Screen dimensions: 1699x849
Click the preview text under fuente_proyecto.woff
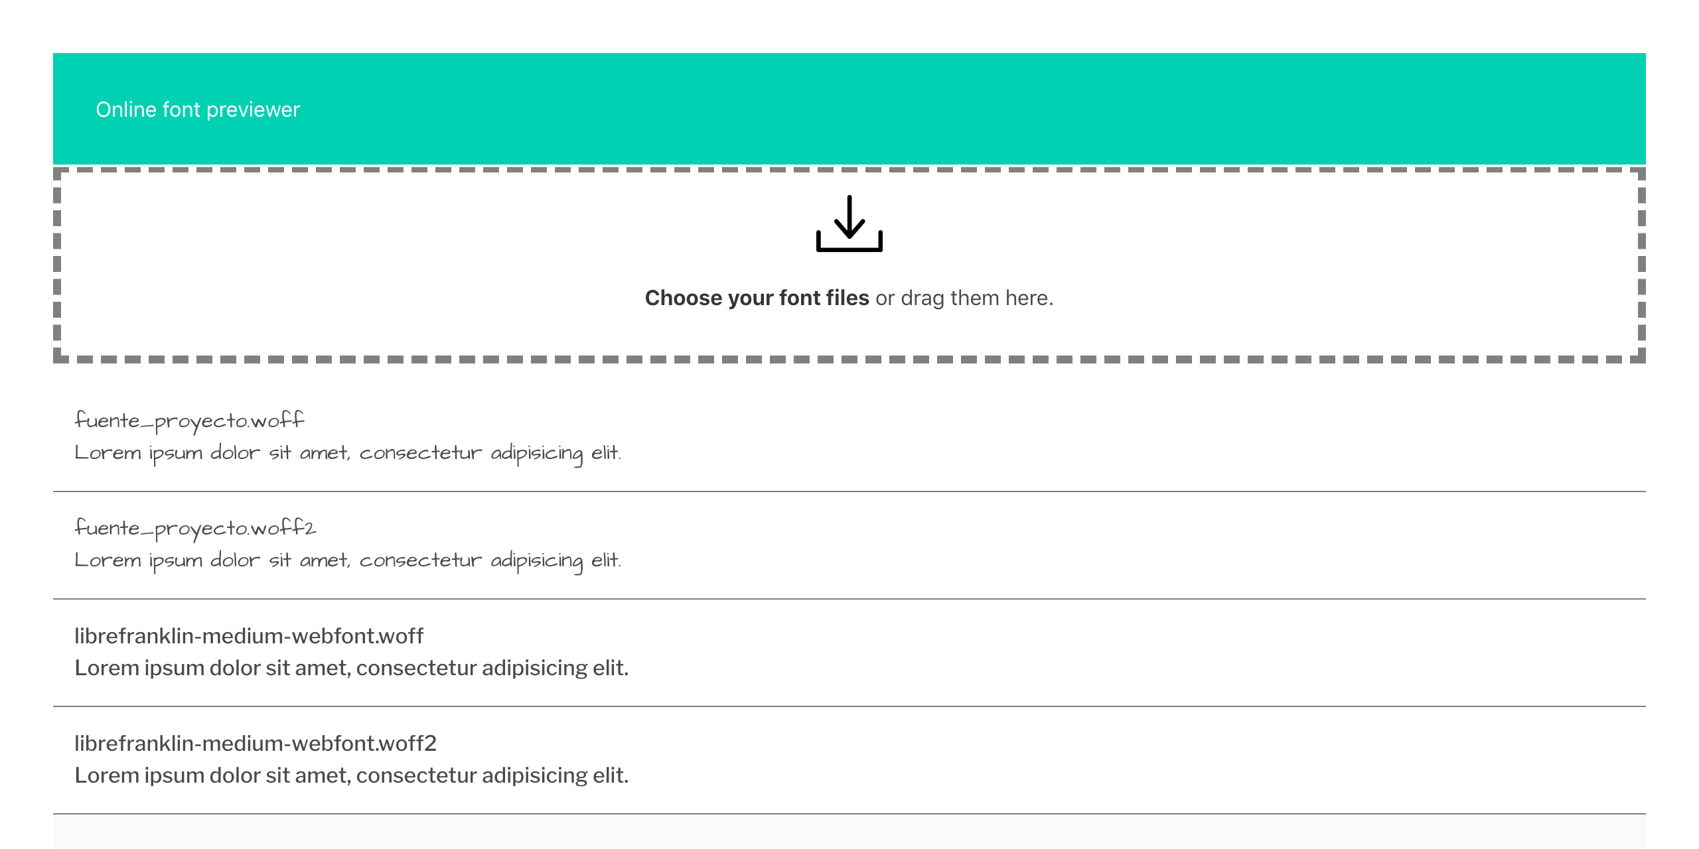pos(348,452)
